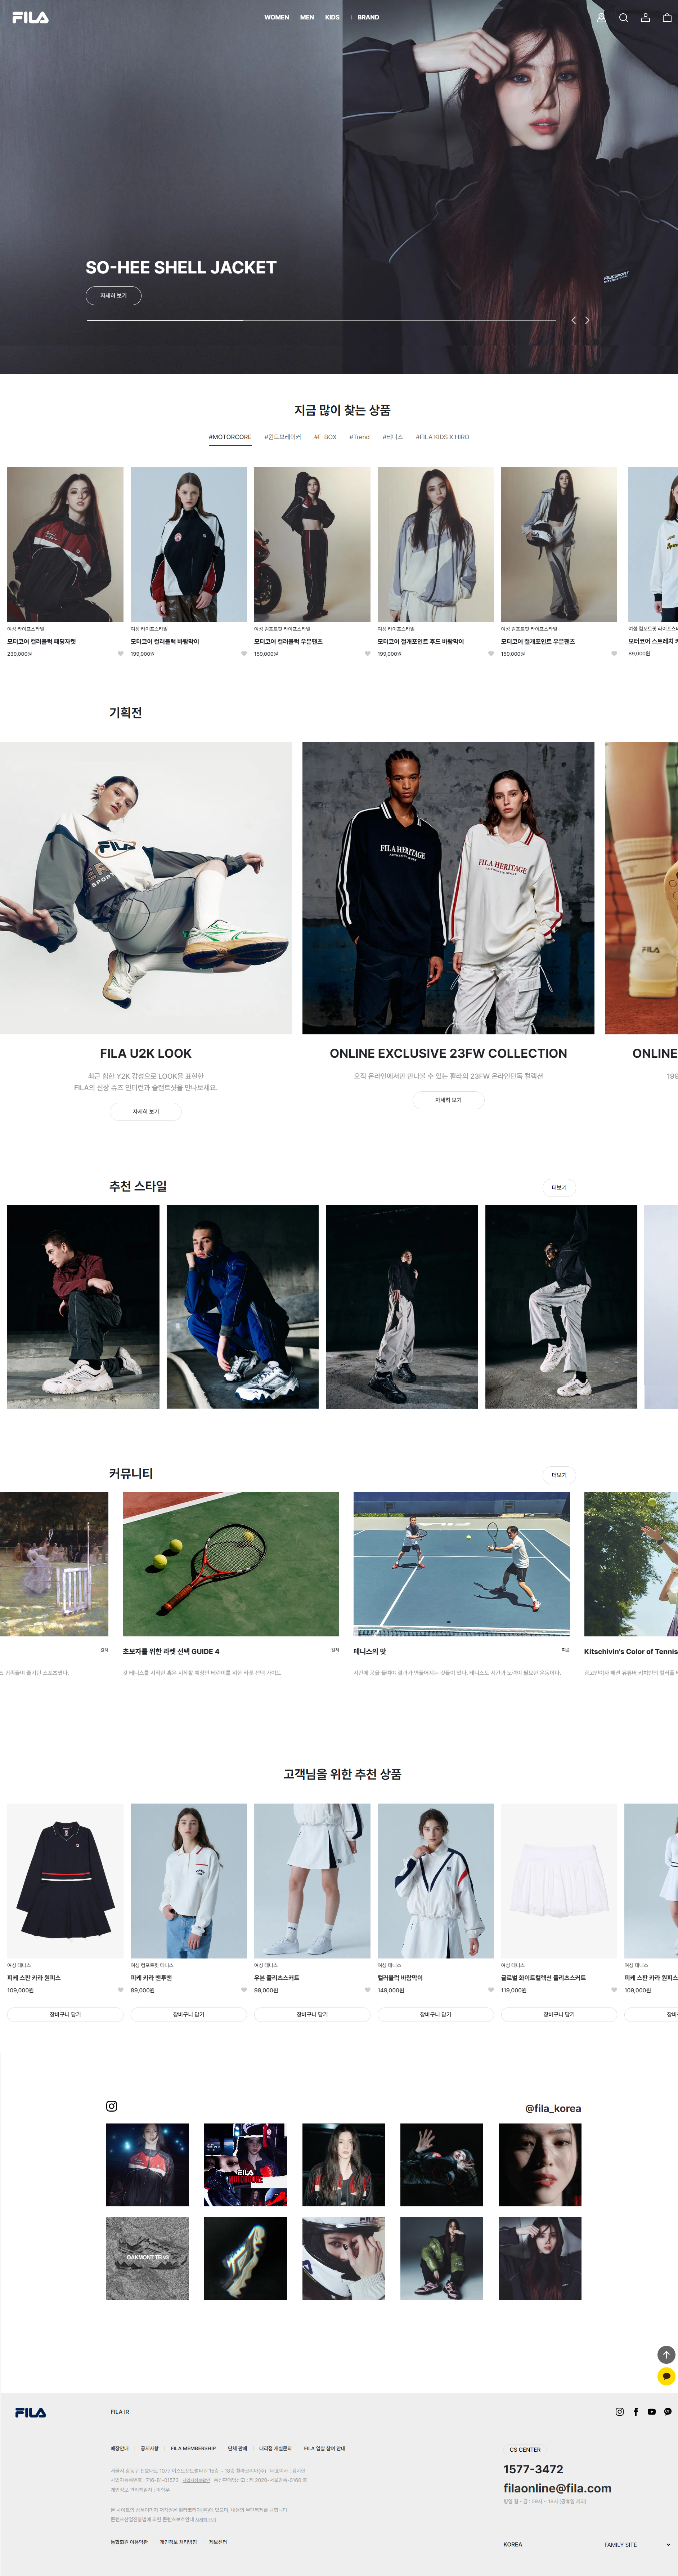Open the shopping bag icon
Image resolution: width=678 pixels, height=2576 pixels.
point(667,17)
